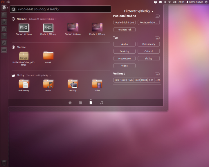Open the clock menu showing 21:31

pos(181,2)
